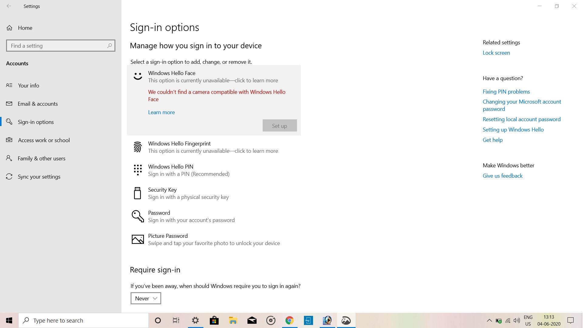Click the Picture Password image icon
The height and width of the screenshot is (328, 583).
coord(138,239)
